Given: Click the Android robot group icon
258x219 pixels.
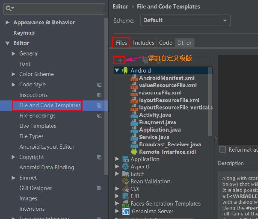Looking at the screenshot, I should click(x=125, y=70).
